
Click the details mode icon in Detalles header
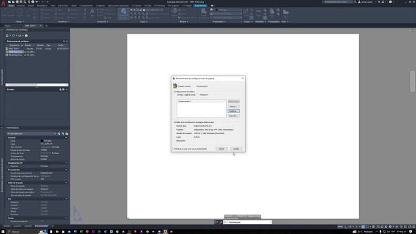click(60, 90)
